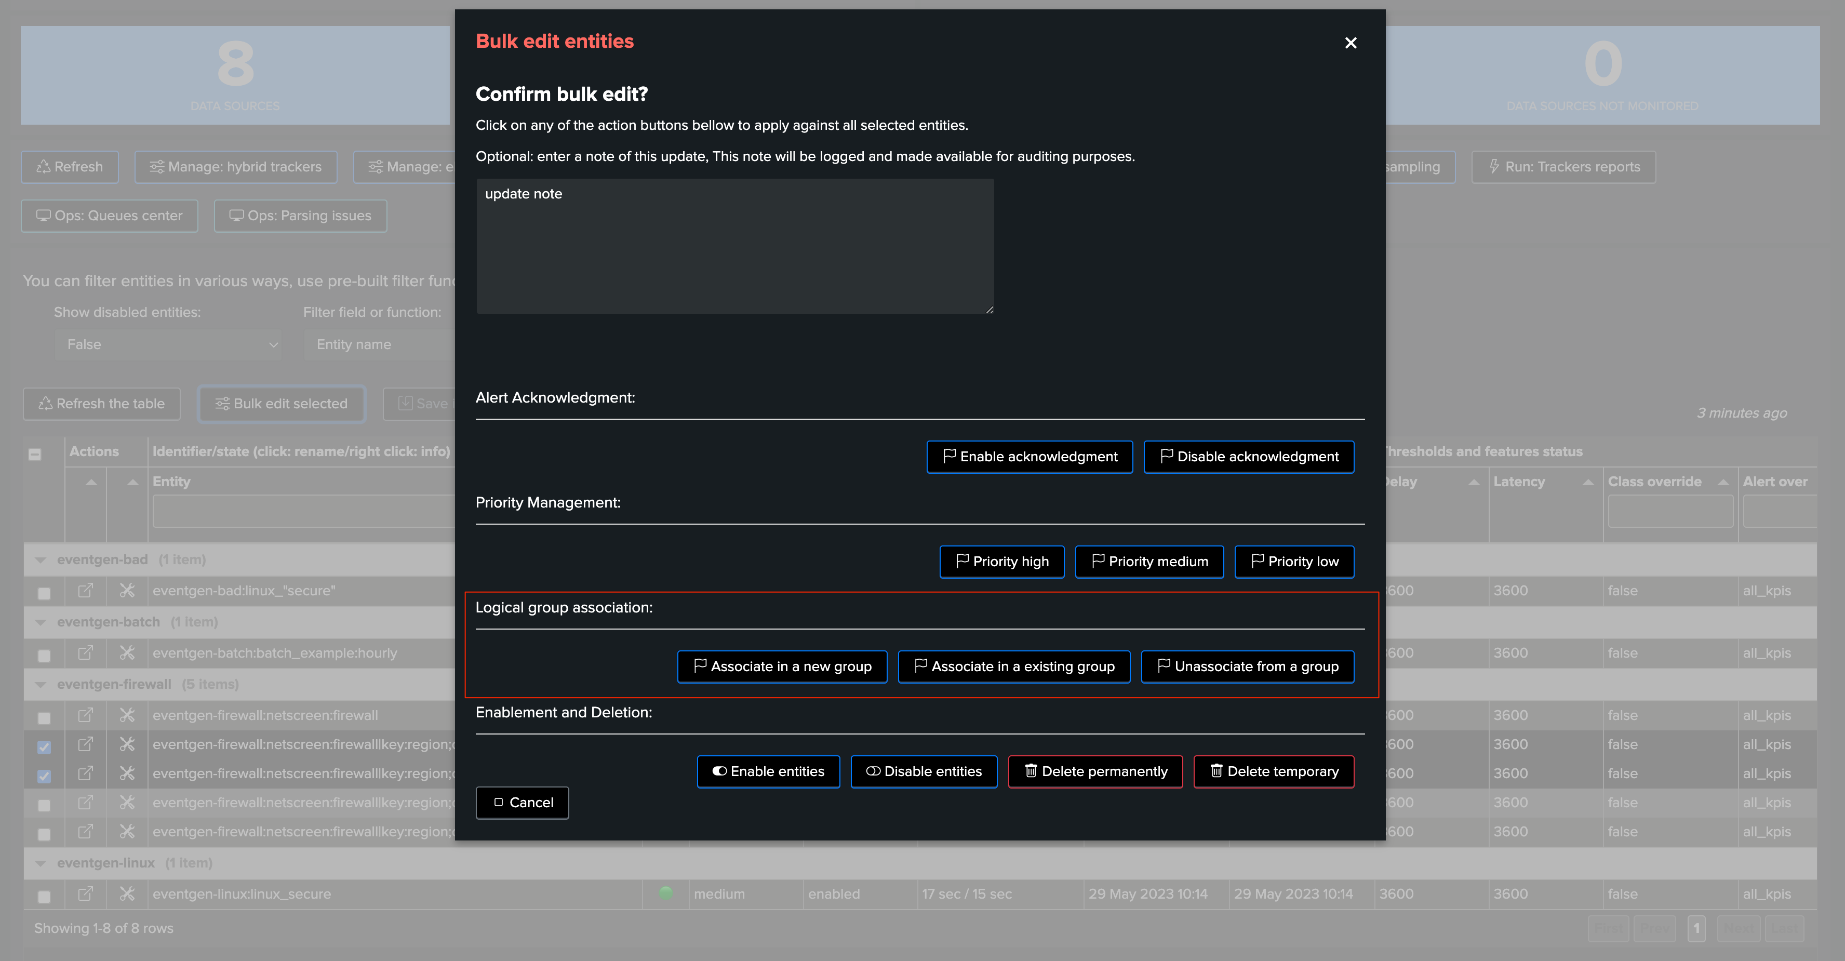
Task: Sort ascending by Latency column arrow
Action: point(1588,482)
